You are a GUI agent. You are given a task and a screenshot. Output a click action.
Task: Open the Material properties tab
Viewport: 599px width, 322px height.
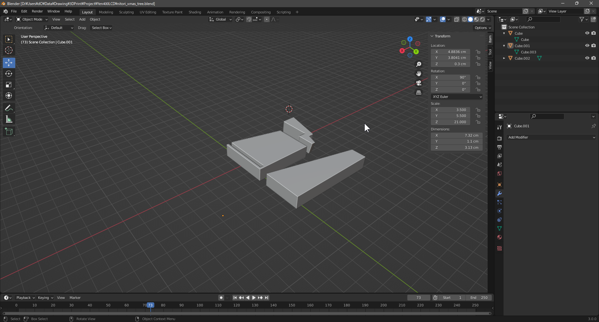499,237
